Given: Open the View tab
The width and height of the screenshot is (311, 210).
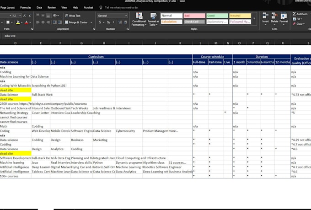Looking at the screenshot, I should [64, 7].
